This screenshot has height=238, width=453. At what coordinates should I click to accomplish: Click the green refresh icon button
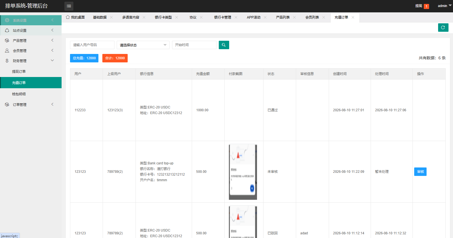tap(443, 28)
